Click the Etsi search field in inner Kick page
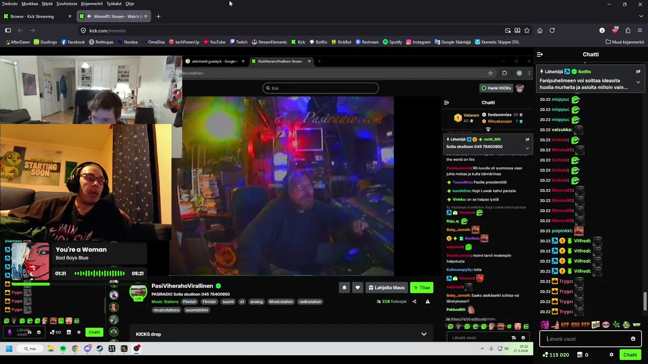This screenshot has height=364, width=648. pos(320,88)
